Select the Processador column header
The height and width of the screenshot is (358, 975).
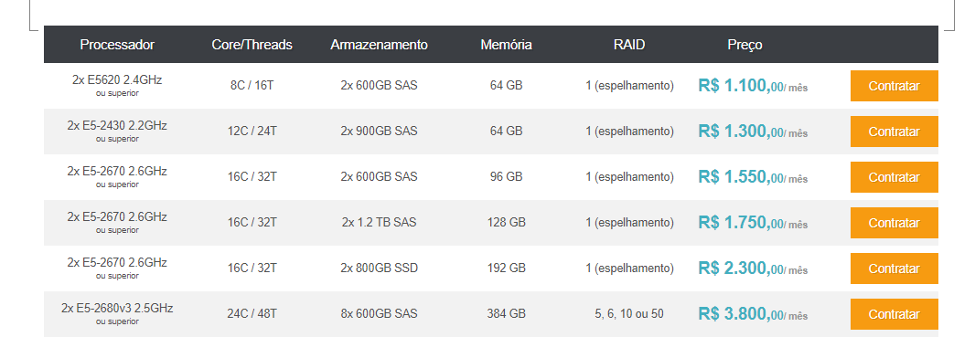pos(117,45)
